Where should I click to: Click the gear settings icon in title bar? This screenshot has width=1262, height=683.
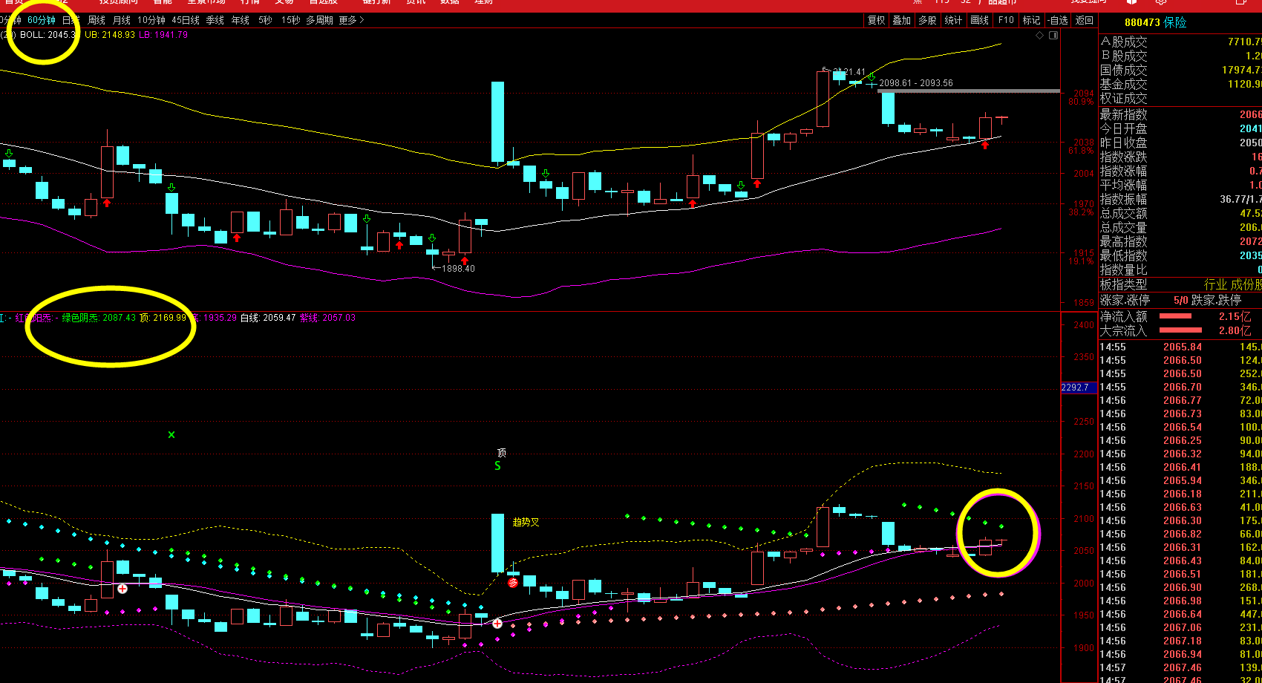point(1161,2)
